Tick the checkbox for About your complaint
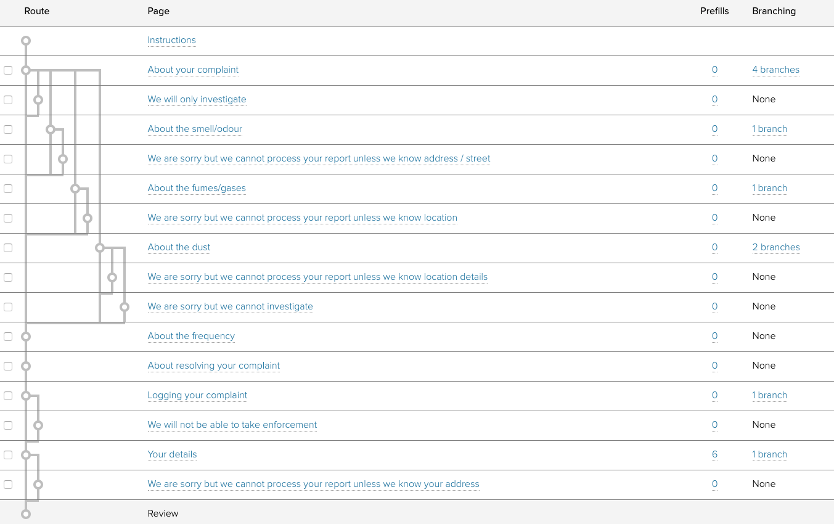Screen dimensions: 834x524 [x=8, y=70]
